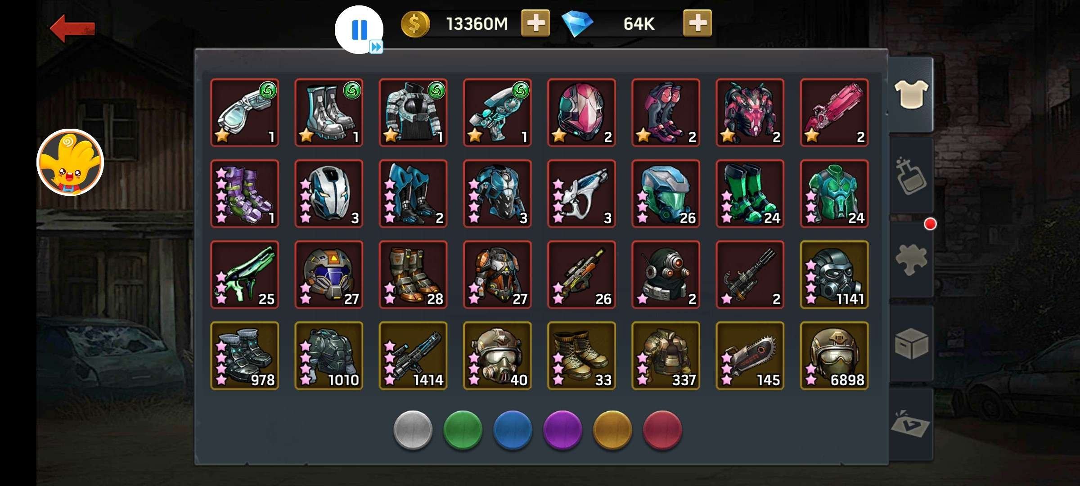Screen dimensions: 1080x486
Task: Tap the yellow chick mascot avatar
Action: 70,162
